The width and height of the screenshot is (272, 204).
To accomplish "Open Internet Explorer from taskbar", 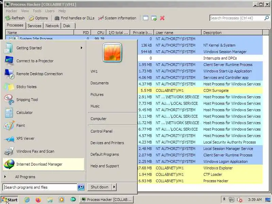I will pos(27,200).
